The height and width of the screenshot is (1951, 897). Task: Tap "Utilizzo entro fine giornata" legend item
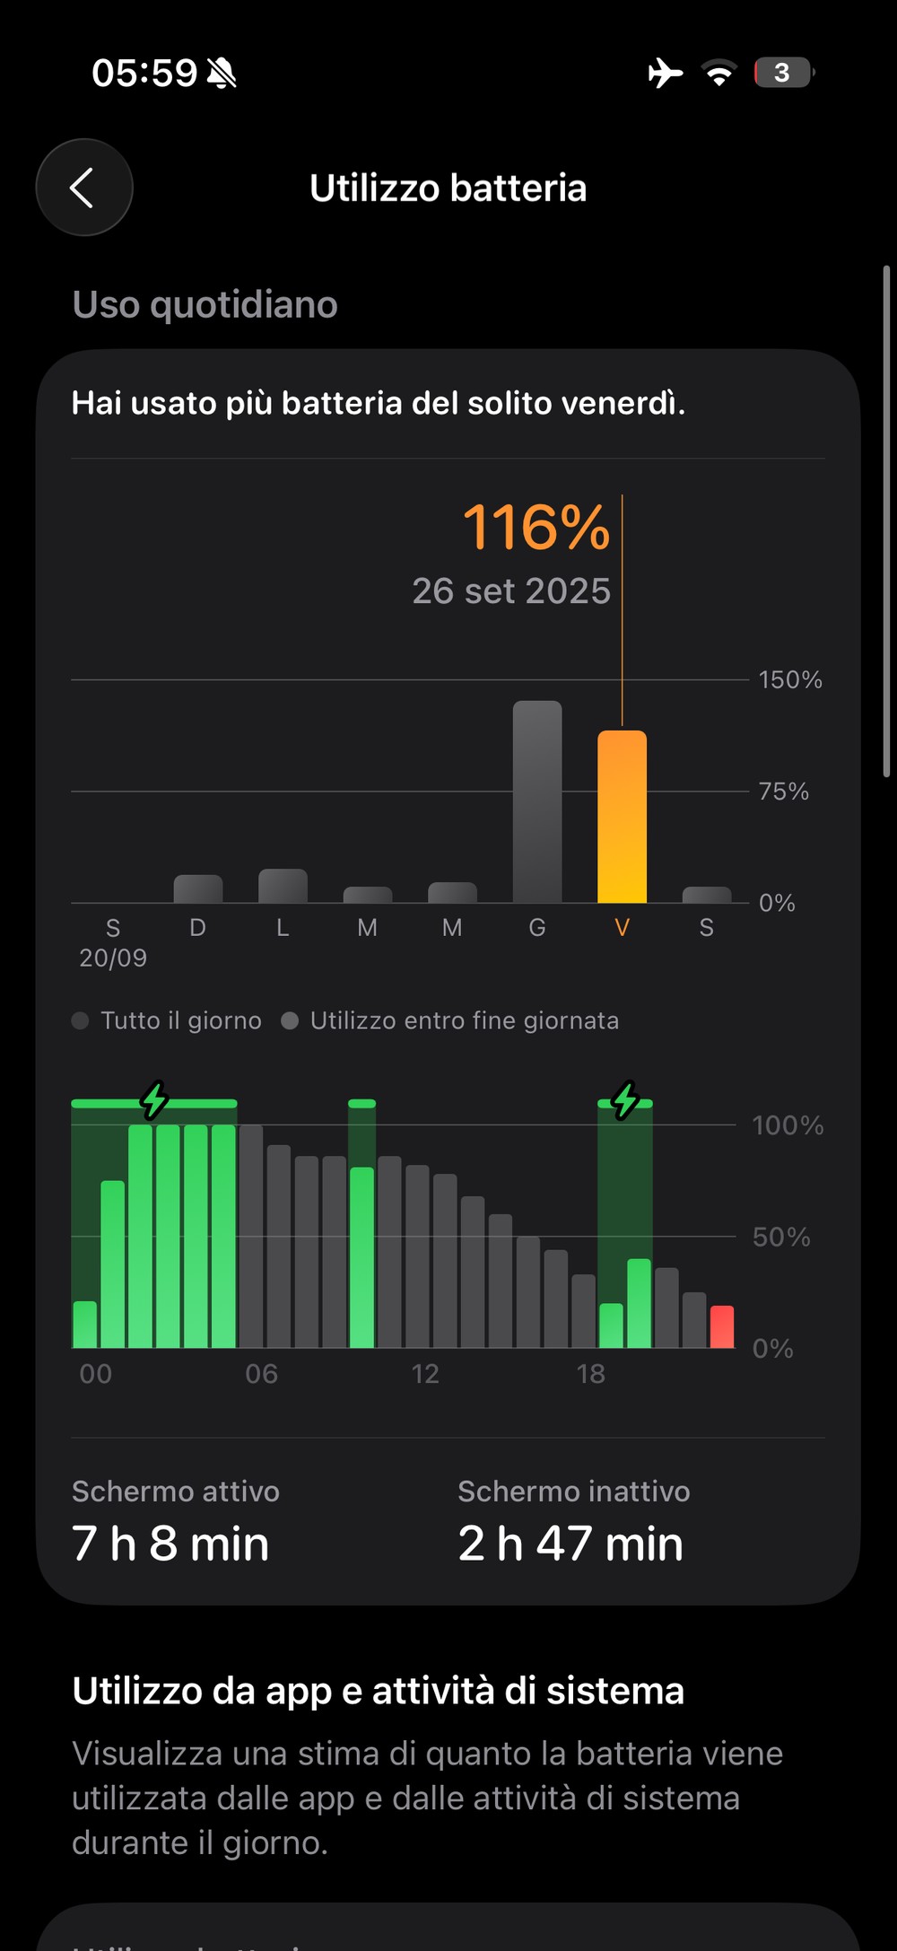coord(451,1020)
